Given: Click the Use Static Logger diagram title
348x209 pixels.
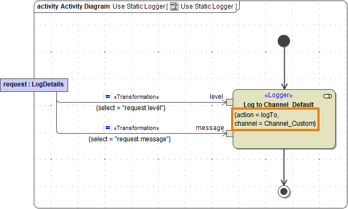Looking at the screenshot, I should [139, 6].
